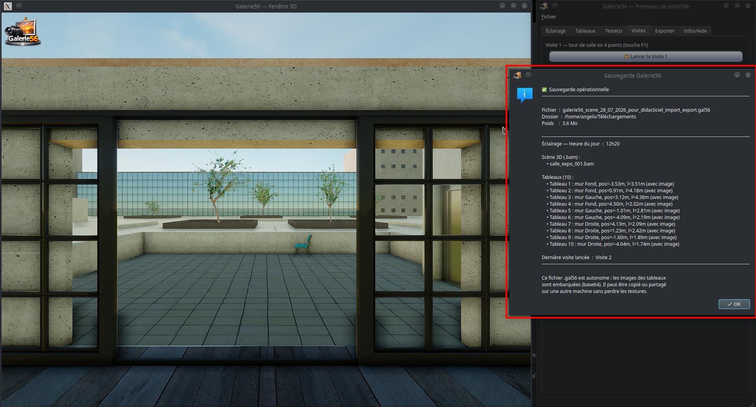Minimize the Fenêtre 3D window

pyautogui.click(x=502, y=6)
